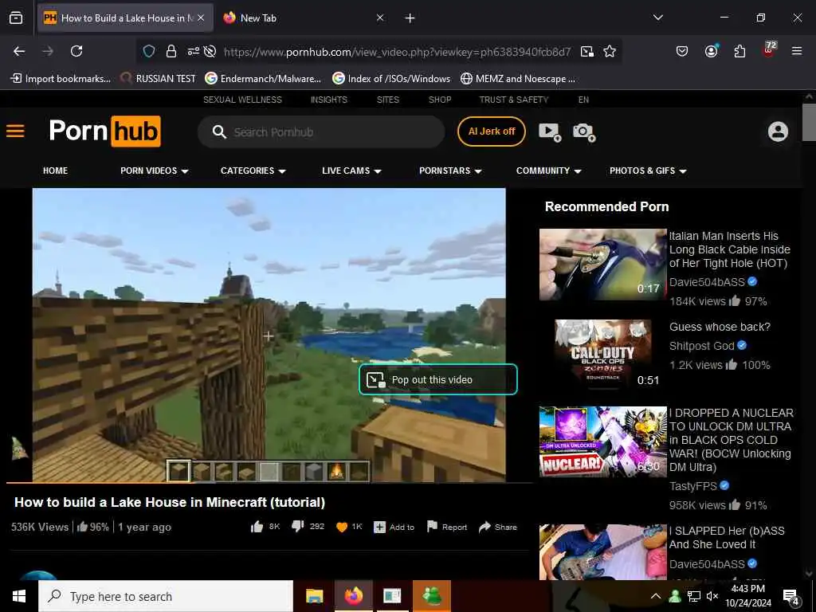816x612 pixels.
Task: Click the Add to playlist button
Action: [394, 528]
